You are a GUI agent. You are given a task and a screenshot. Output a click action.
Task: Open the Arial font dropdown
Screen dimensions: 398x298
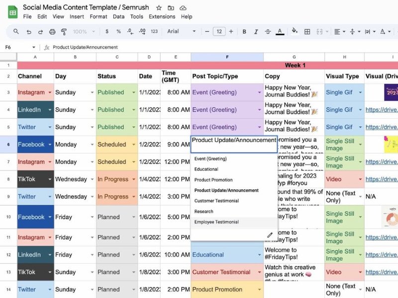pyautogui.click(x=181, y=31)
